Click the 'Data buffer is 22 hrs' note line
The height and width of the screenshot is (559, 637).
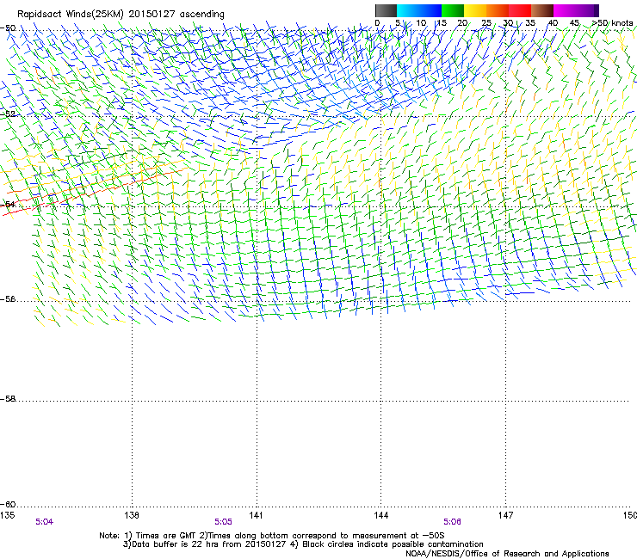pos(303,544)
